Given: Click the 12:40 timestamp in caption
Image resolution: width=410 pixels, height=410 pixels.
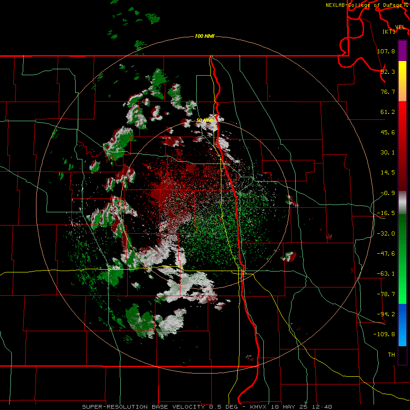Looking at the screenshot, I should pyautogui.click(x=323, y=407).
